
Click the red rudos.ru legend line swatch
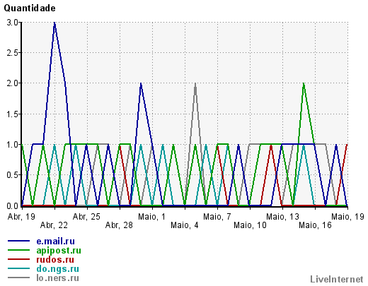[19, 259]
